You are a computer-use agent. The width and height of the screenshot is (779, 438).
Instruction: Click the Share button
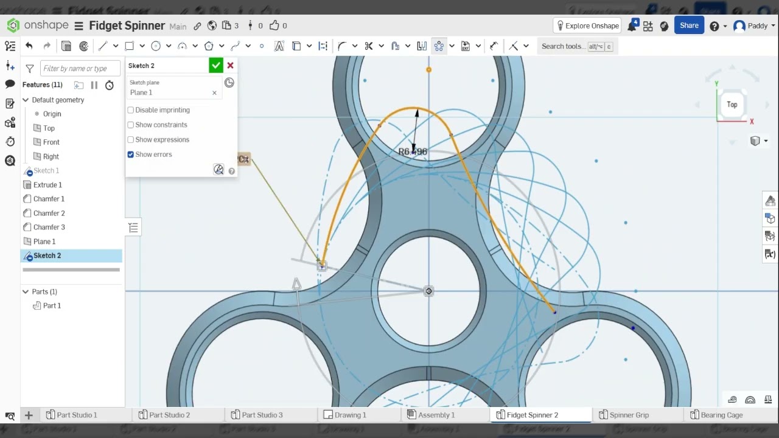point(689,26)
